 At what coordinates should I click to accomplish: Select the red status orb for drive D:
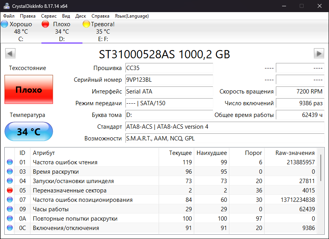[x=45, y=24]
